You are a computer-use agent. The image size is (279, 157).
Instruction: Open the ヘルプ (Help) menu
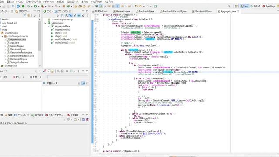click(x=109, y=2)
